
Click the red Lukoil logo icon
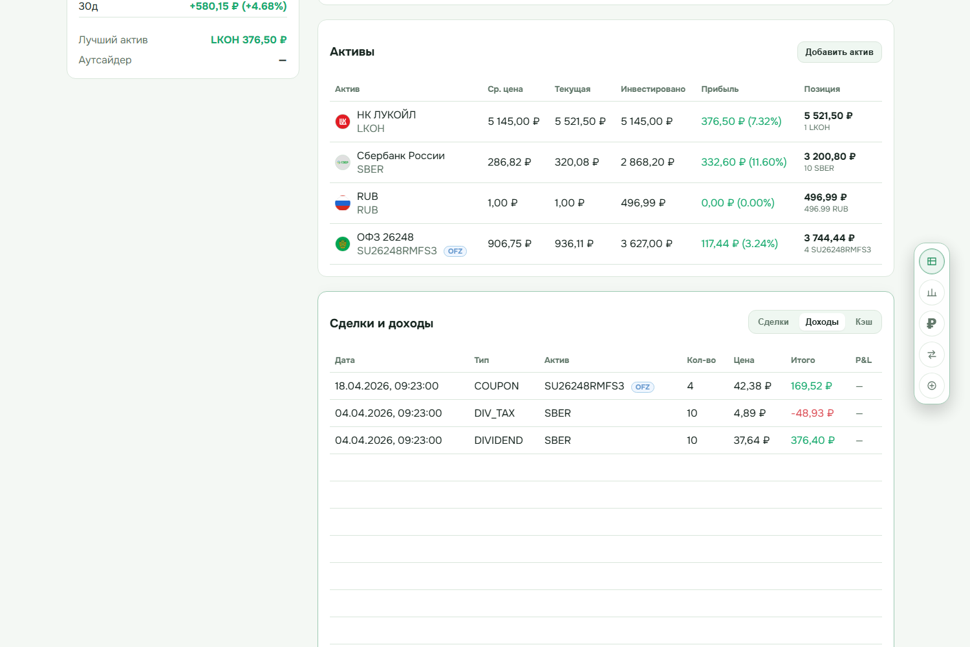(343, 122)
